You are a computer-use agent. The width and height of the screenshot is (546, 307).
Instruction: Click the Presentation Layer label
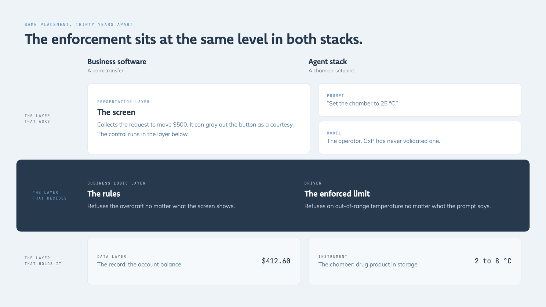[x=123, y=102]
